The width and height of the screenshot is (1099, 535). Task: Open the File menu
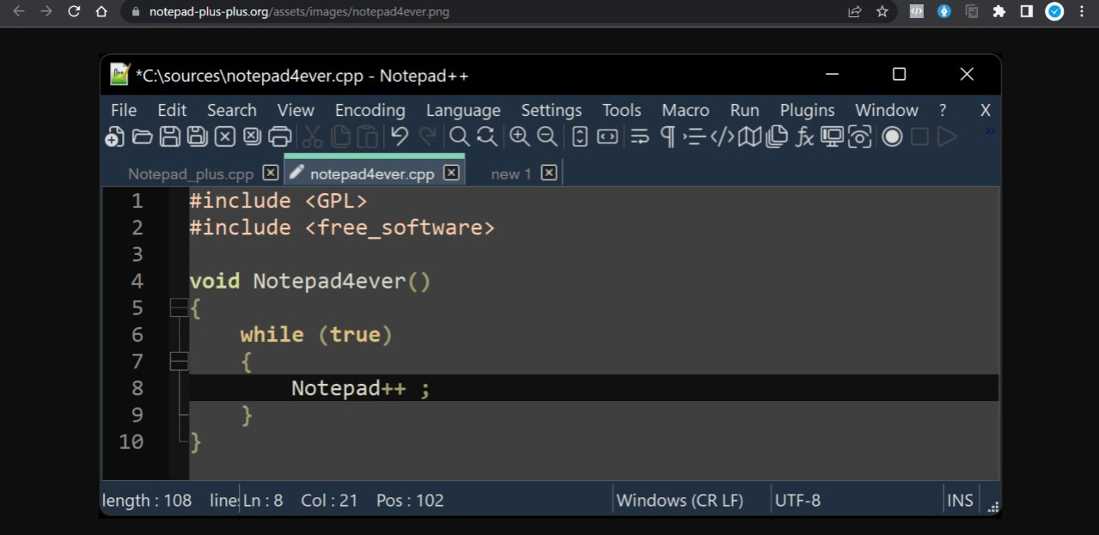(x=124, y=110)
